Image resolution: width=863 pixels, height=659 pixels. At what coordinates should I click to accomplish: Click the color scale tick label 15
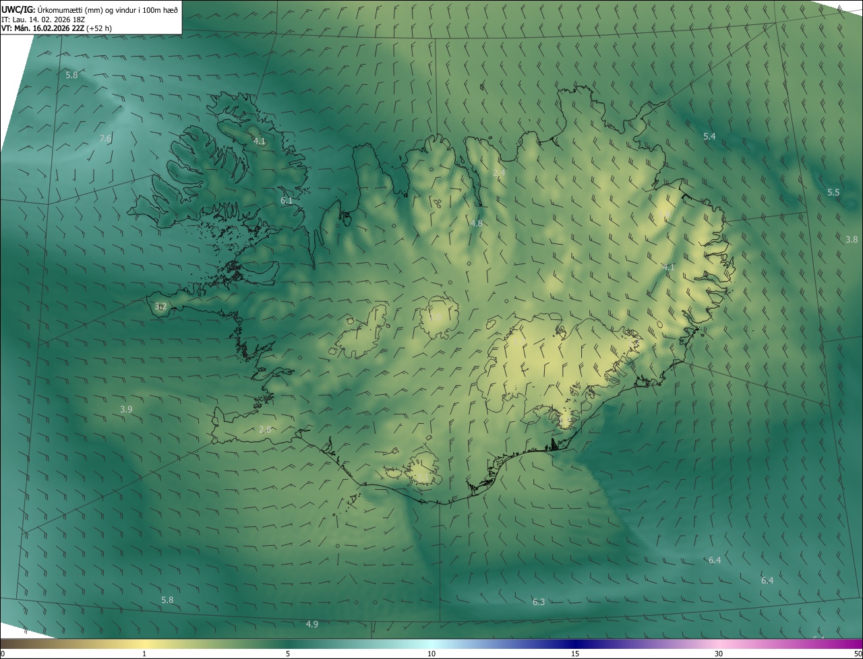[x=575, y=654]
